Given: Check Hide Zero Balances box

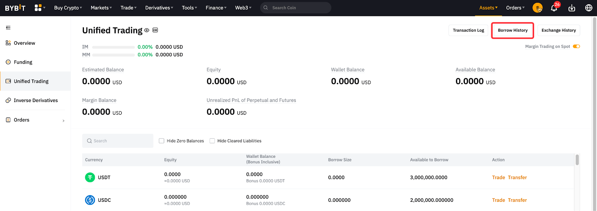Looking at the screenshot, I should coord(162,141).
